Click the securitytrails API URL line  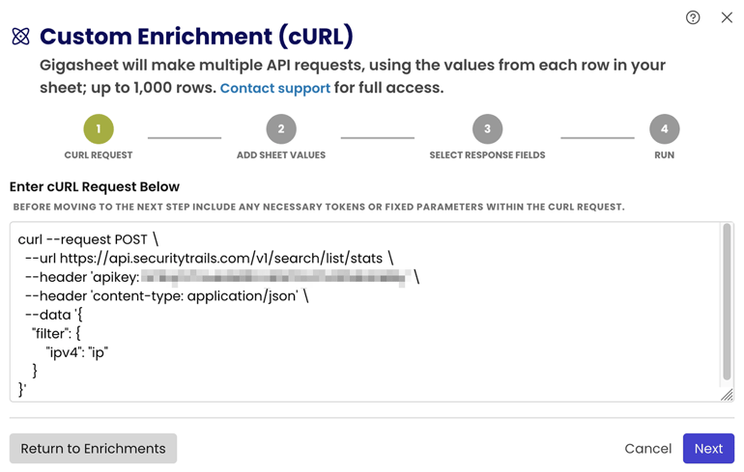210,259
